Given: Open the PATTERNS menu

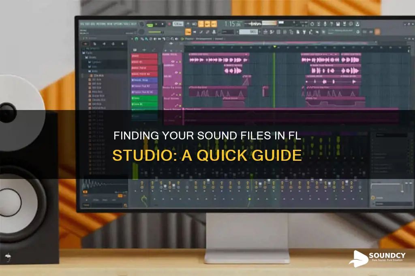Looking at the screenshot, I should click(x=101, y=24).
